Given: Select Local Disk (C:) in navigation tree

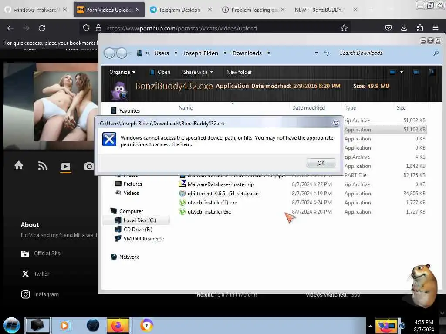Looking at the screenshot, I should coord(136,220).
